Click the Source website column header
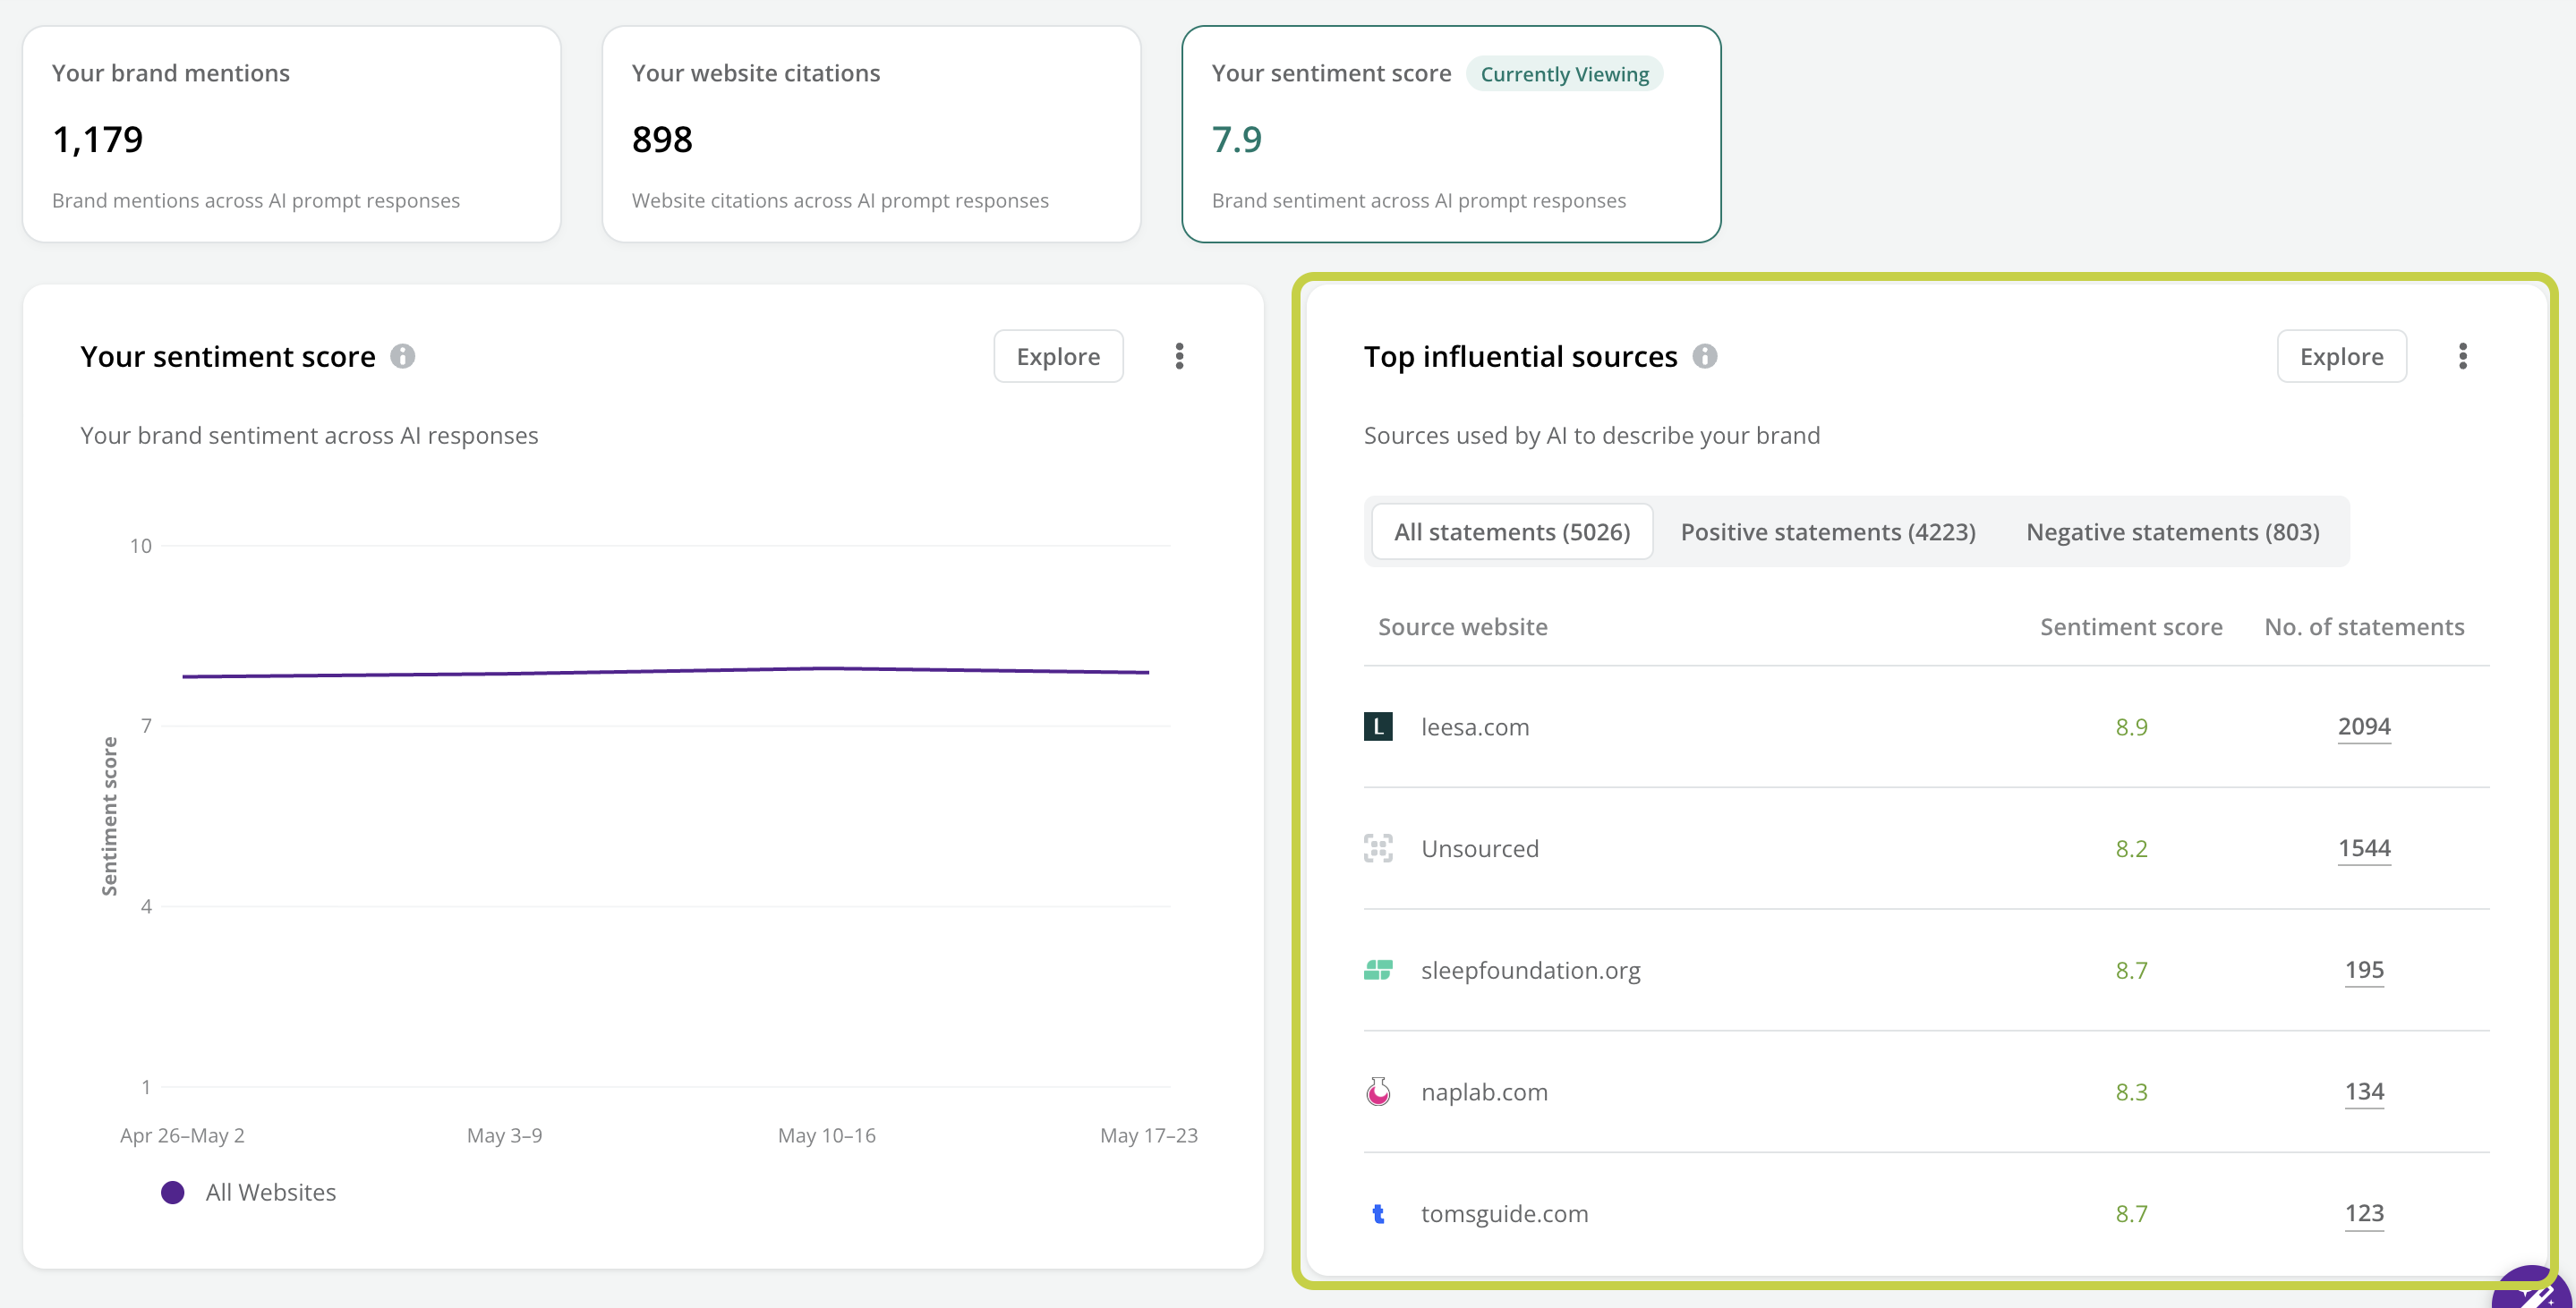The width and height of the screenshot is (2576, 1308). [x=1462, y=626]
